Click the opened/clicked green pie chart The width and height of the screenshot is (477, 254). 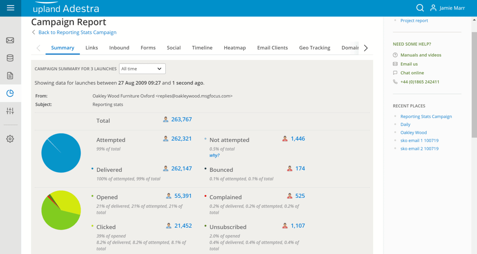click(61, 210)
